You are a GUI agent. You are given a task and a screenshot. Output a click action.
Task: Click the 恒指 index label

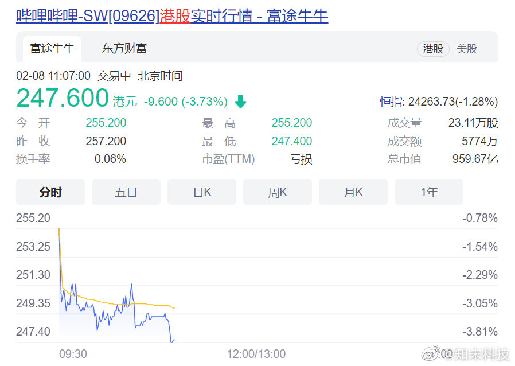(392, 102)
